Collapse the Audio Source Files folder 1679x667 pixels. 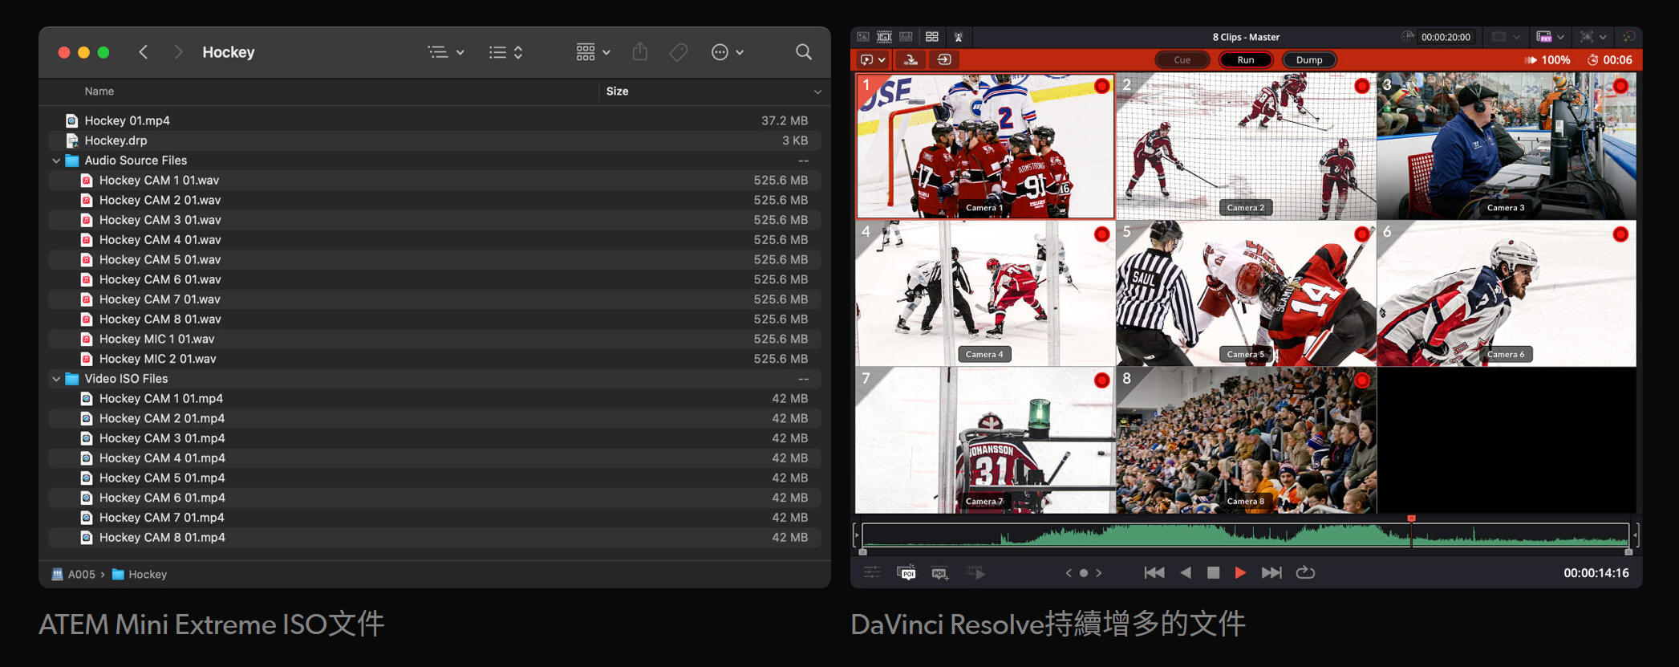click(56, 161)
